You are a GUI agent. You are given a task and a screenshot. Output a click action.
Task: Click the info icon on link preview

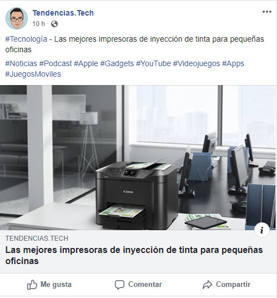pos(262,230)
